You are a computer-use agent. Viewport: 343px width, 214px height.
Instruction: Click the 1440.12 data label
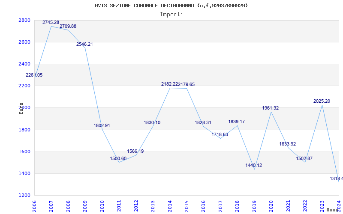(254, 165)
